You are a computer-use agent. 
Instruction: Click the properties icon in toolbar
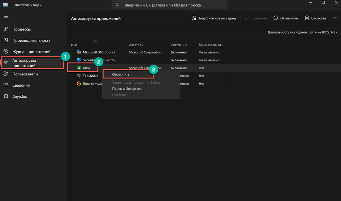(307, 18)
